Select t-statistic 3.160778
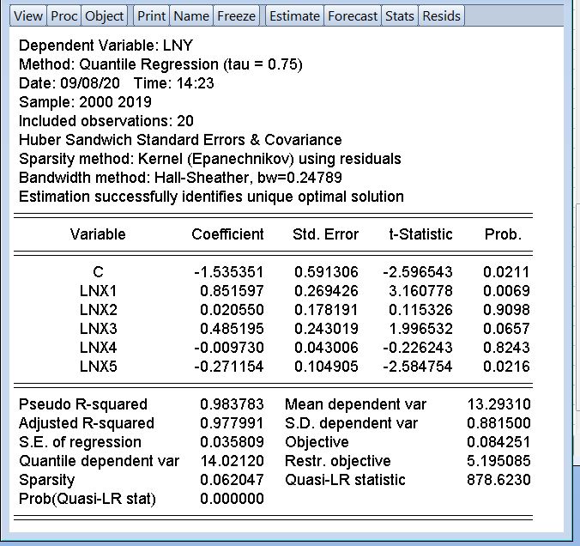The height and width of the screenshot is (546, 580). pyautogui.click(x=420, y=291)
